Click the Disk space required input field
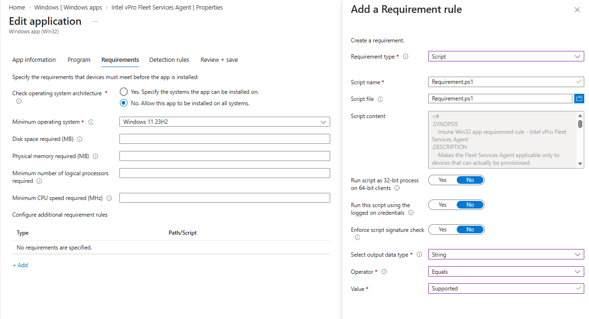Viewport: 589px width, 319px height. coord(225,139)
